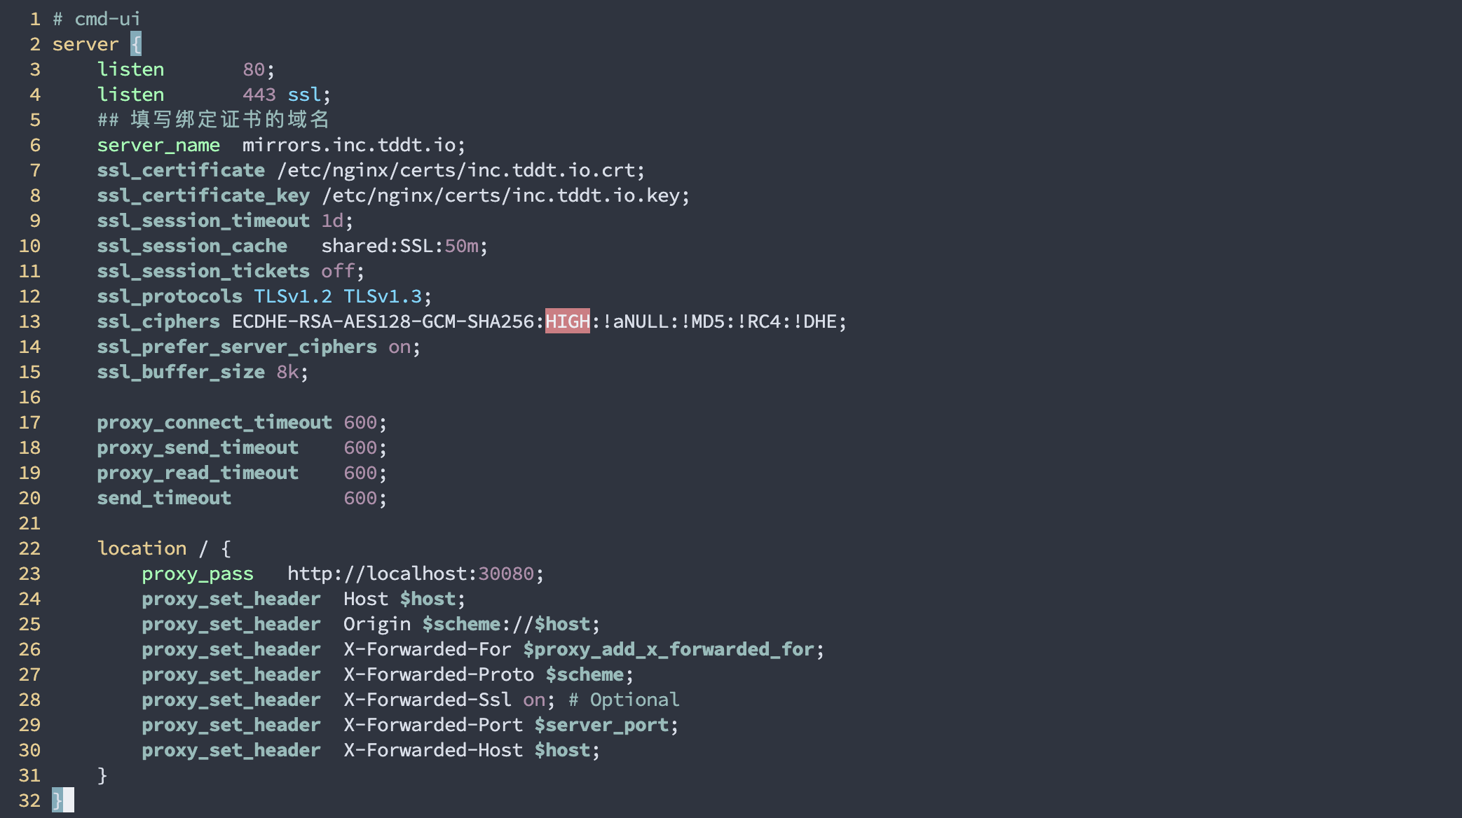Click the proxy_pass localhost URL
This screenshot has width=1462, height=818.
tap(411, 574)
